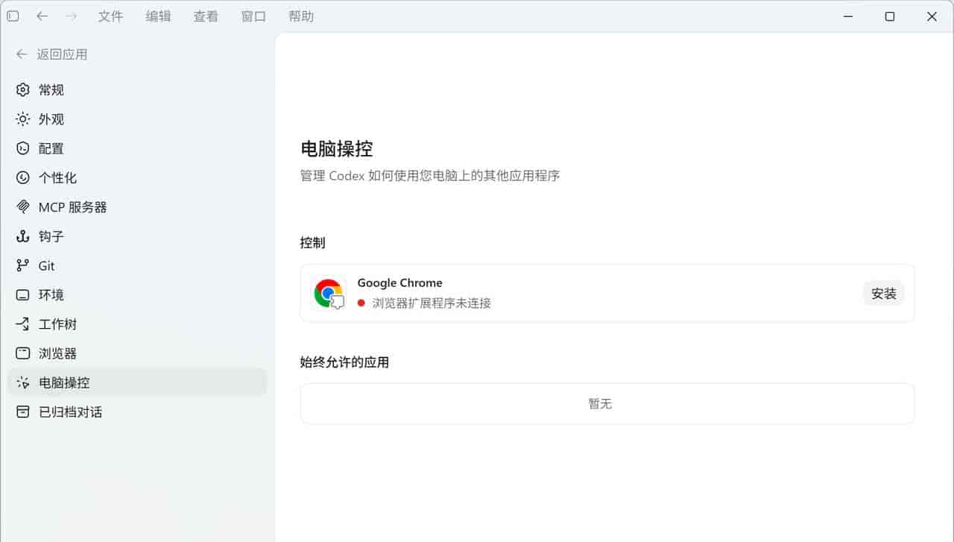Screen dimensions: 954x542
Task: Click the branch icon for Git
Action: pos(23,265)
